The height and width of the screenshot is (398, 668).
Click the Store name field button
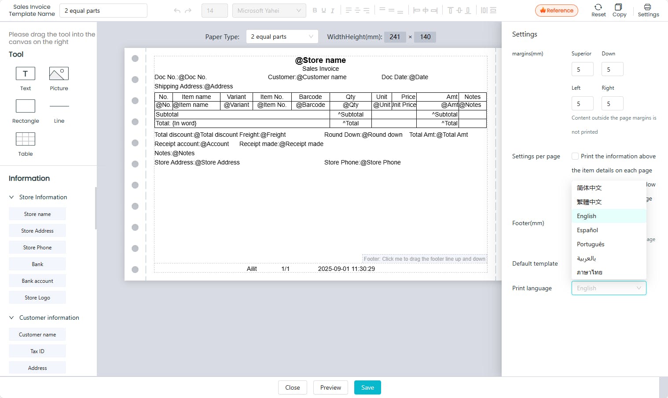point(37,214)
